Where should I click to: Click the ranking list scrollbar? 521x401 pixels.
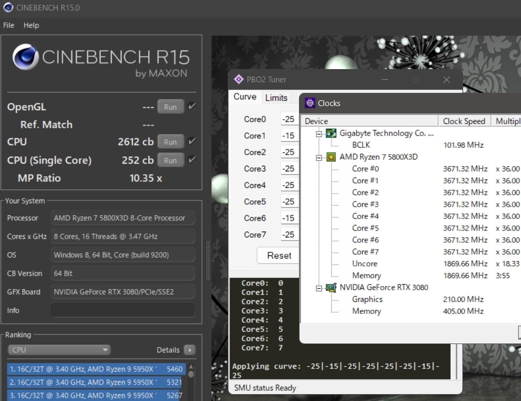coord(191,383)
